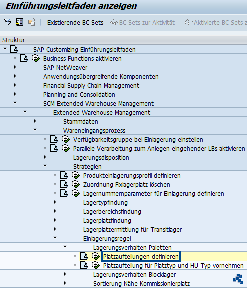
Task: Click the blue cubes icon at bottom right
Action: 238,279
